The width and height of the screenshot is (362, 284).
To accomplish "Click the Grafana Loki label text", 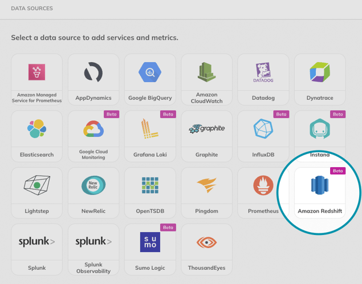I will point(150,155).
